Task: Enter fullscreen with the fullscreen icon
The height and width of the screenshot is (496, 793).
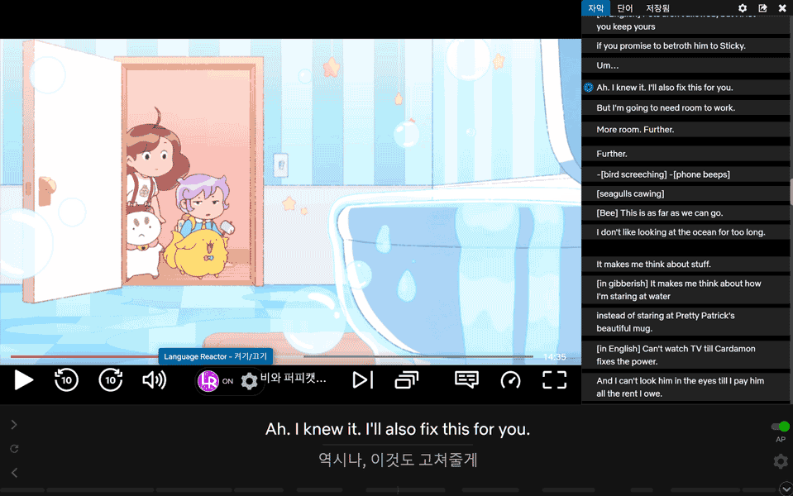Action: [553, 380]
